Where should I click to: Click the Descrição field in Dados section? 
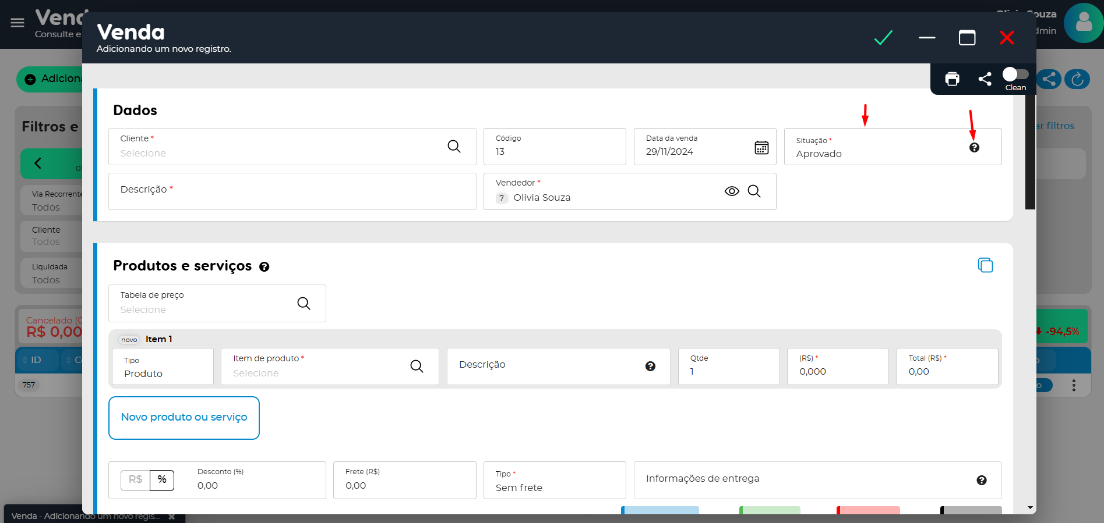pos(292,191)
